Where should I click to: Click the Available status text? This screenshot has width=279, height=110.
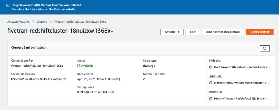pos(87,66)
